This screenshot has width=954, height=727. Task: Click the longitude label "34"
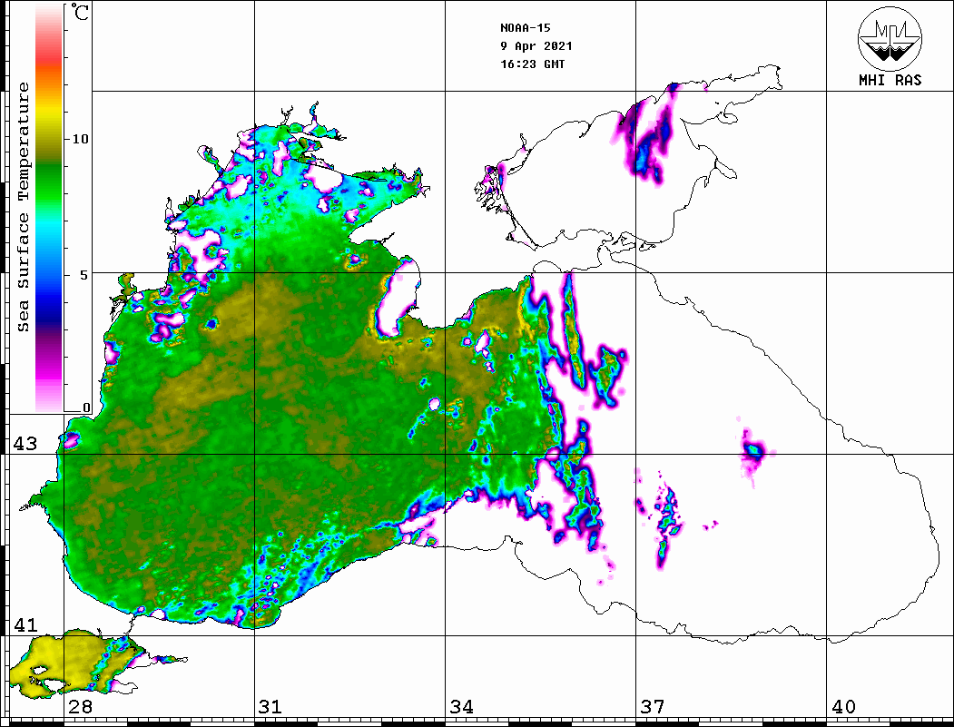(461, 707)
